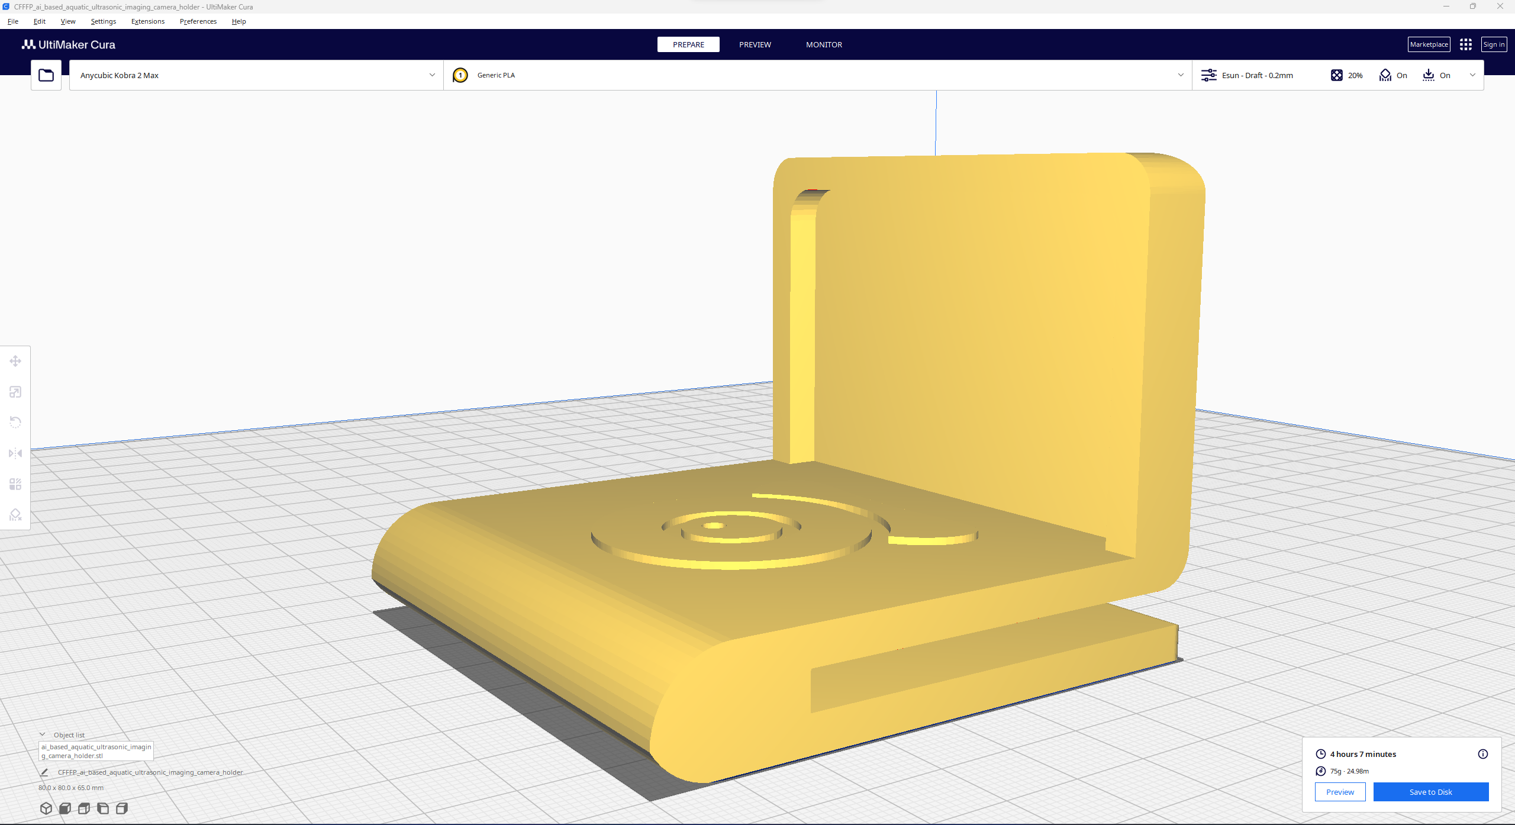Click the Move tool icon in toolbar
This screenshot has width=1515, height=825.
[x=15, y=360]
